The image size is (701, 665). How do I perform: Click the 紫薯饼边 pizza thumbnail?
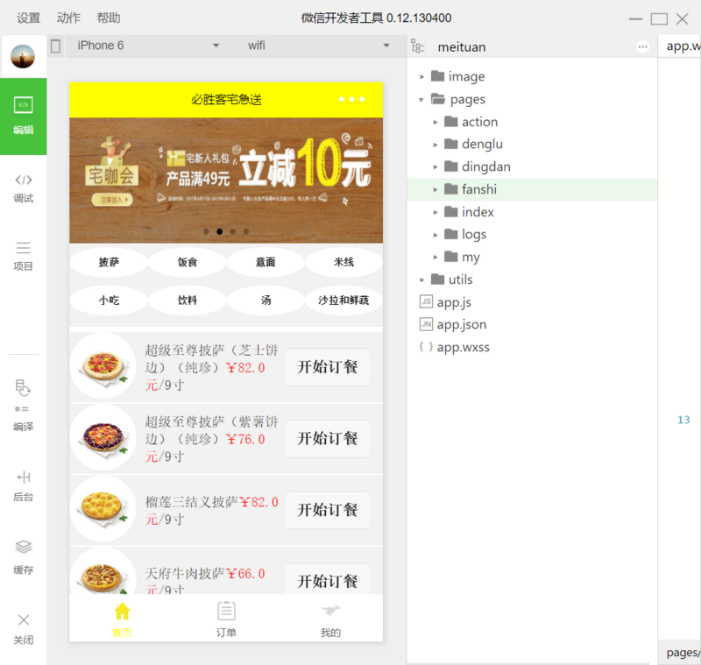point(103,437)
